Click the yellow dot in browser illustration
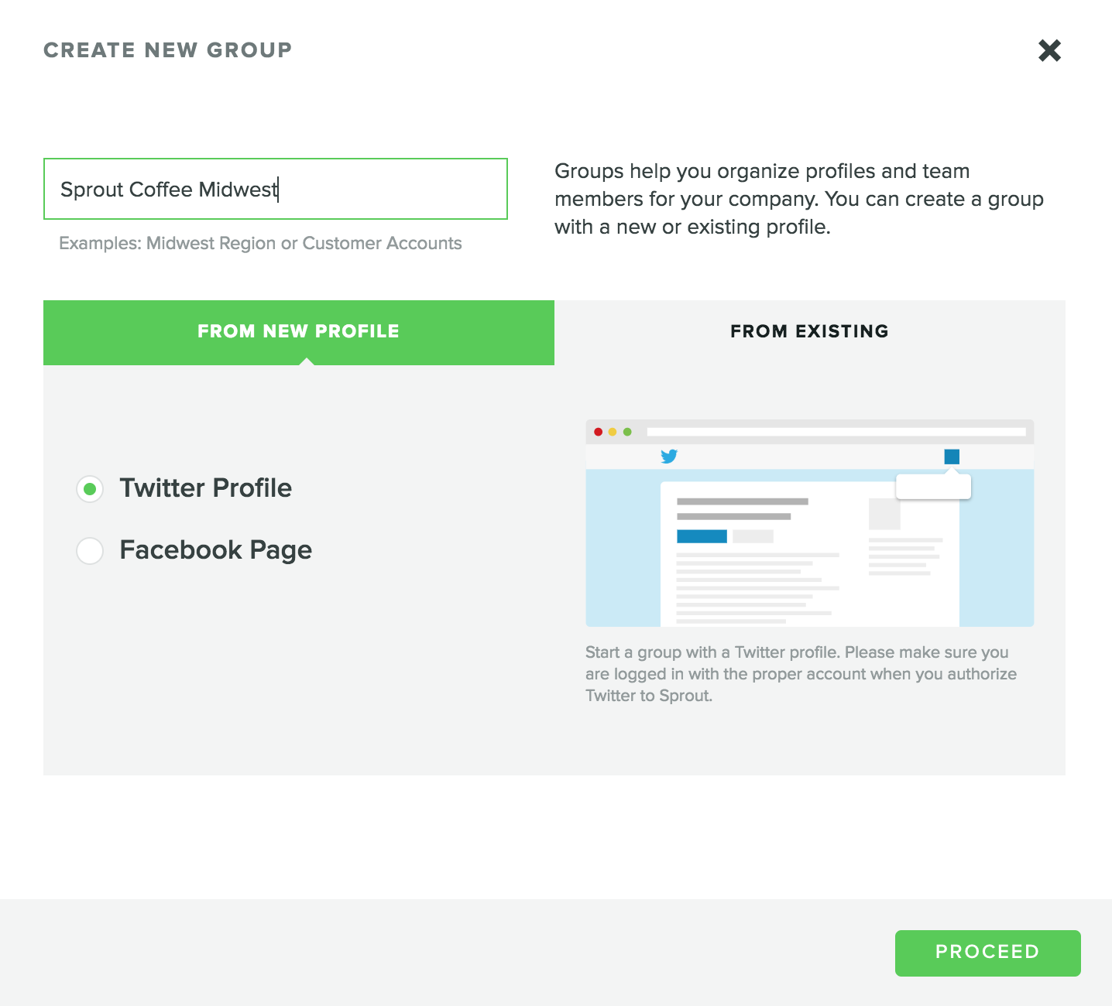 613,432
